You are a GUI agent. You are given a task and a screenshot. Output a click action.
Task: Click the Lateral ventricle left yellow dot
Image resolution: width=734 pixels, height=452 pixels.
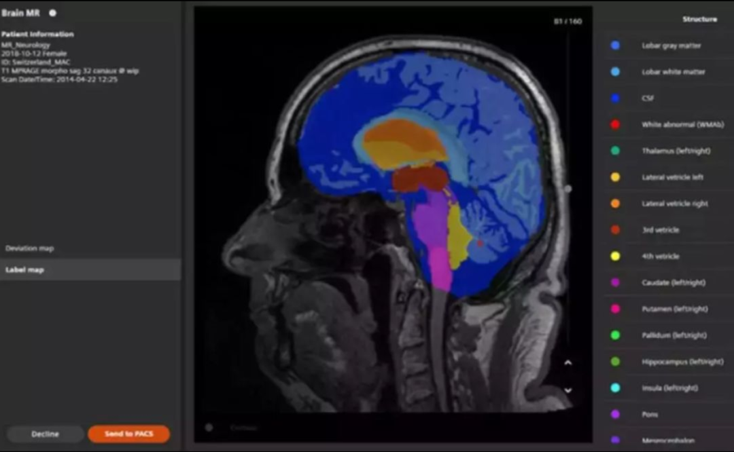(x=615, y=177)
